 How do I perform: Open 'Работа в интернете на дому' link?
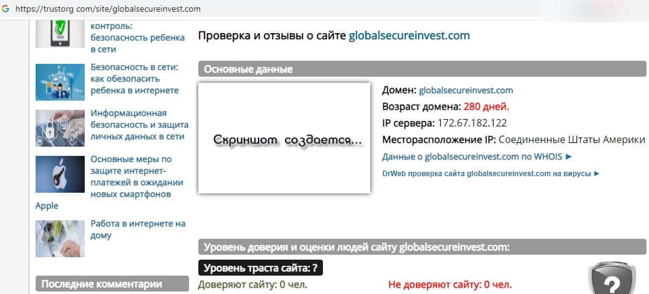point(138,230)
